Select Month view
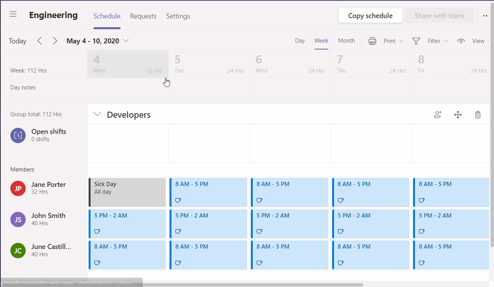This screenshot has height=287, width=494. click(346, 41)
